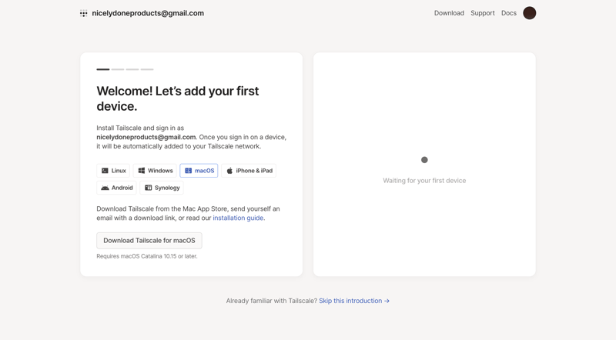The width and height of the screenshot is (616, 340).
Task: Click the loading dot indicator in the device panel
Action: click(424, 160)
